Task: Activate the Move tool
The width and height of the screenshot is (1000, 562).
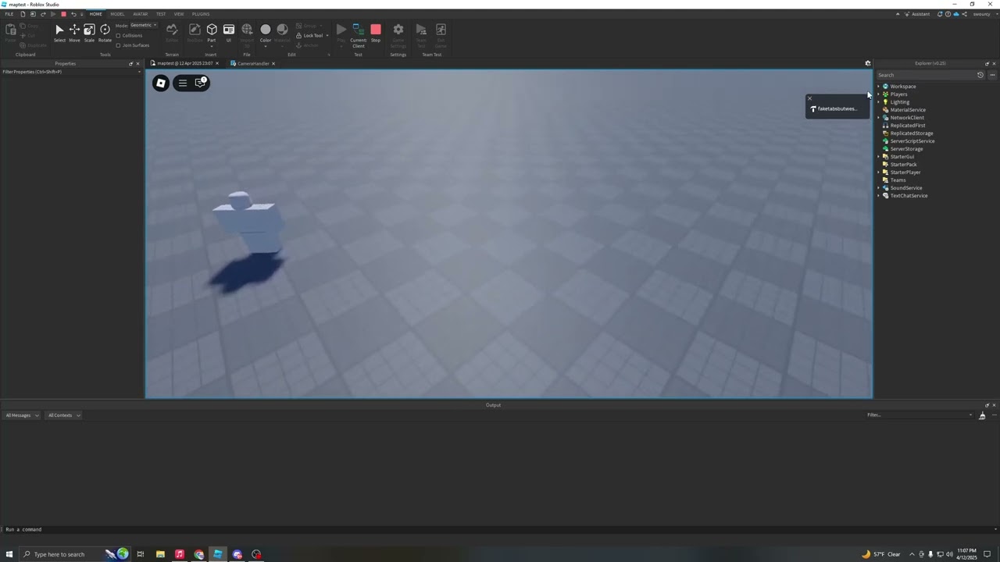Action: tap(74, 33)
